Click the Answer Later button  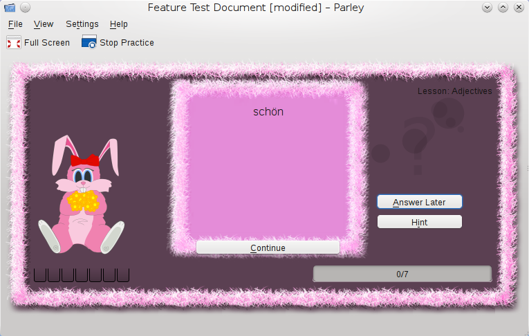(x=419, y=202)
